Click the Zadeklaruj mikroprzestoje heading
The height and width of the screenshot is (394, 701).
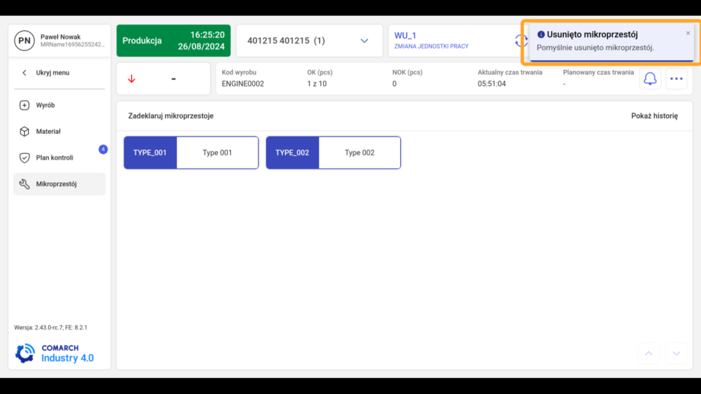(x=171, y=116)
